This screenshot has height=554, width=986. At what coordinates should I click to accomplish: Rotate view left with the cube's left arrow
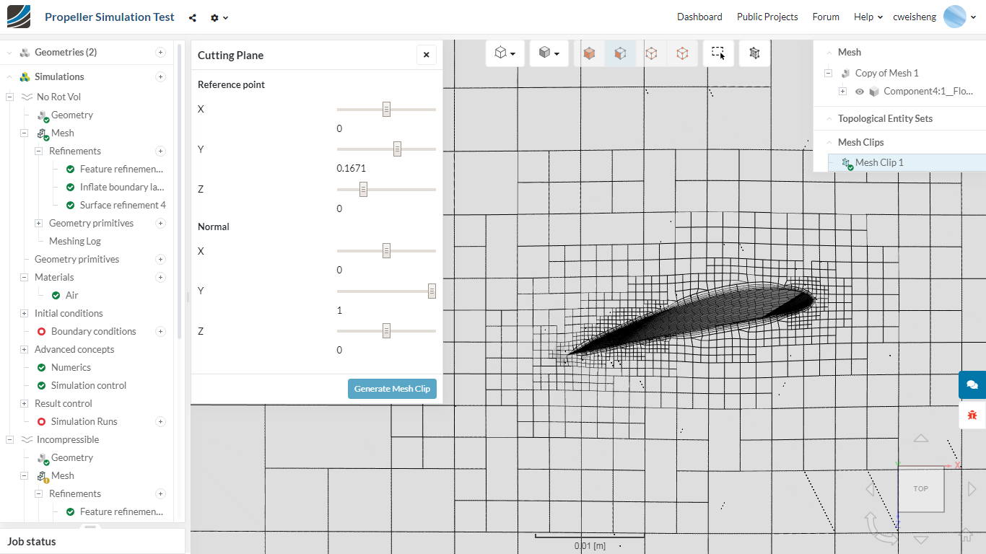pyautogui.click(x=870, y=490)
